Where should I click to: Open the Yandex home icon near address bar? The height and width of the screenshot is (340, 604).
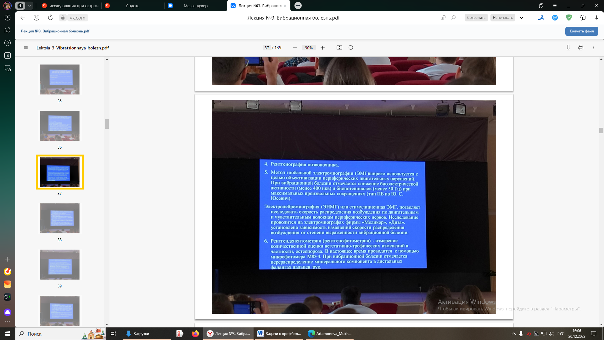tap(36, 18)
